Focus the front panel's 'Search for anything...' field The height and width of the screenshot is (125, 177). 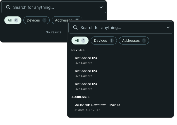pyautogui.click(x=121, y=27)
